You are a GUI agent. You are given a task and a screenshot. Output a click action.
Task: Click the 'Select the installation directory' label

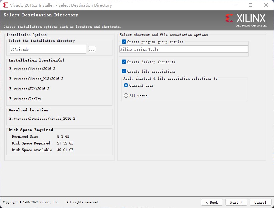pos(42,40)
